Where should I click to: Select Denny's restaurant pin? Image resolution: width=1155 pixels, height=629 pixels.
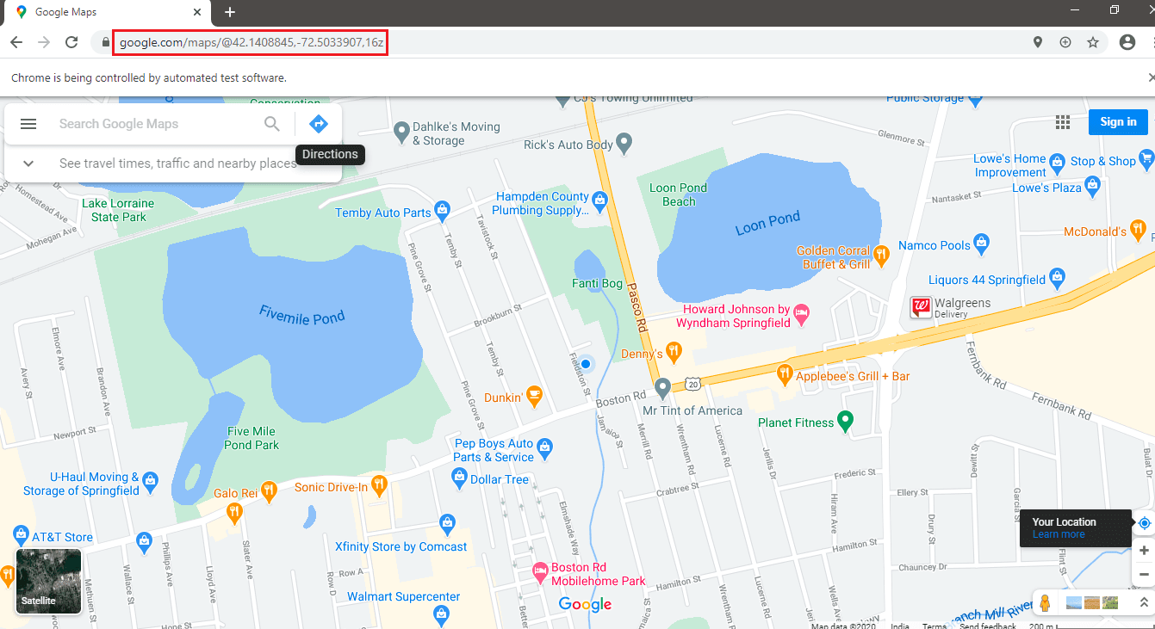(x=674, y=351)
